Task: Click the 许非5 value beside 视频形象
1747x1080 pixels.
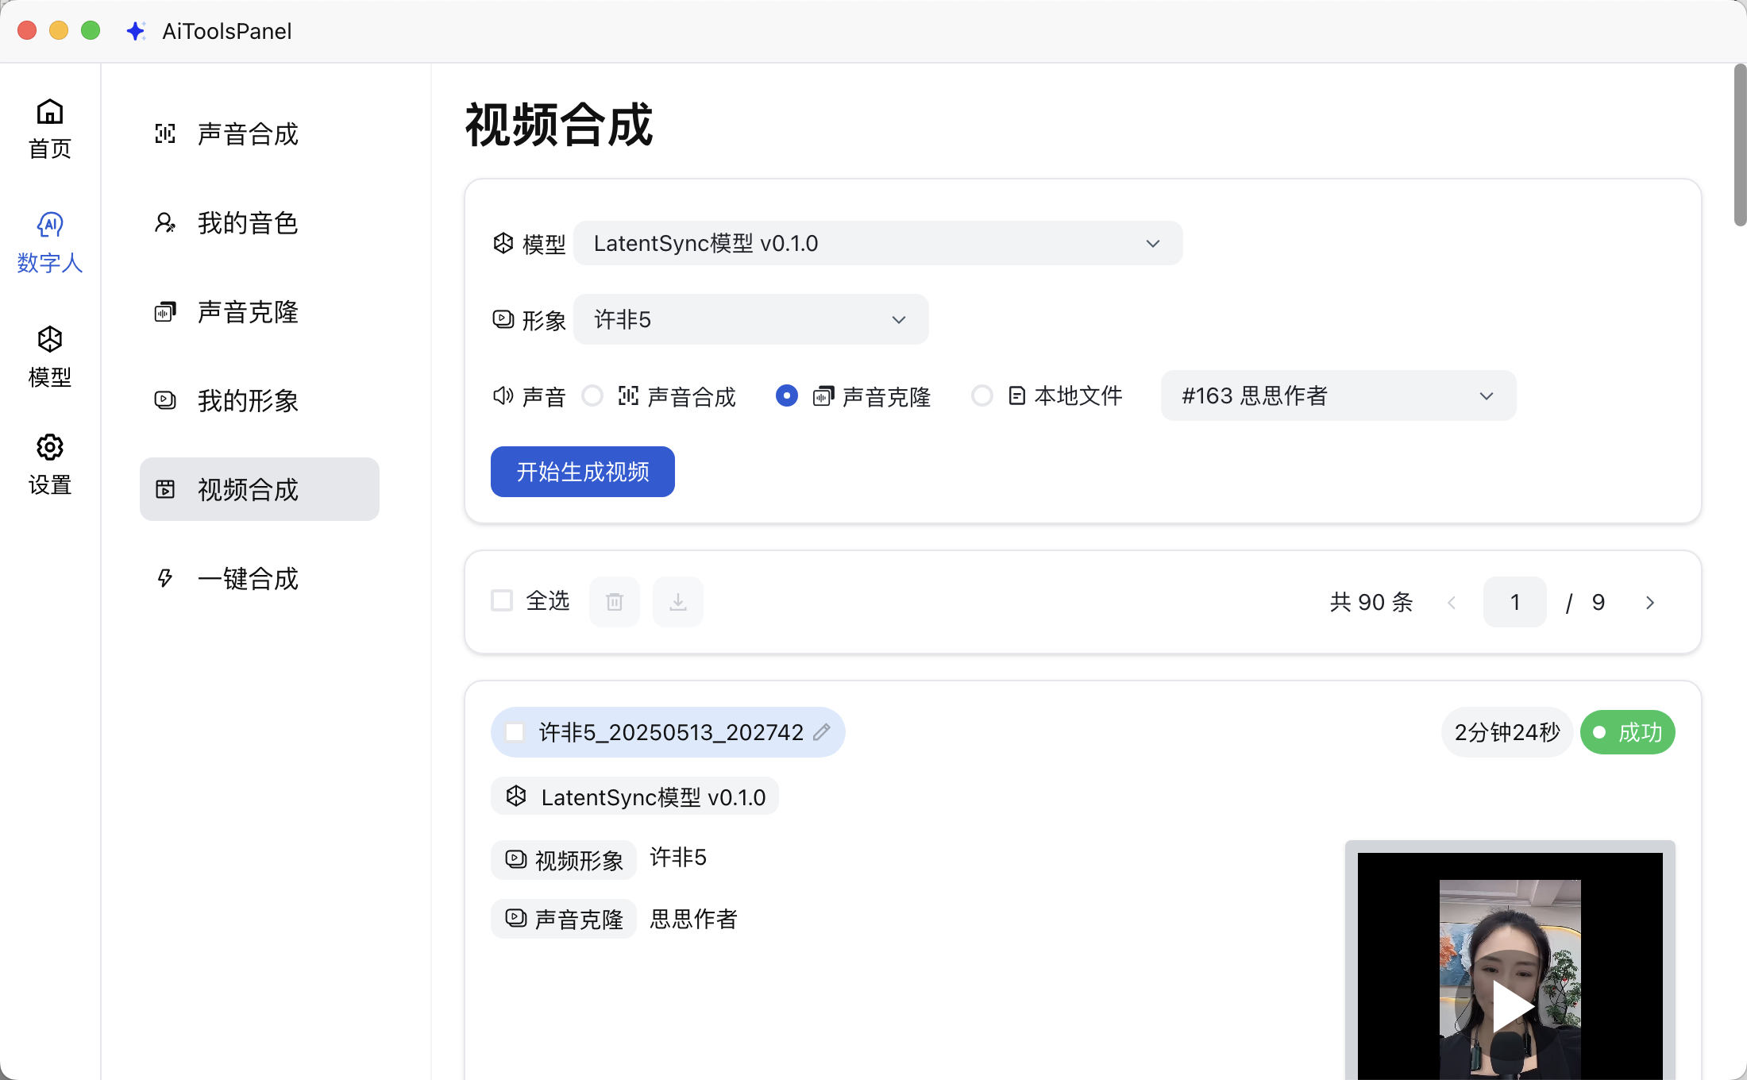Action: [x=678, y=858]
